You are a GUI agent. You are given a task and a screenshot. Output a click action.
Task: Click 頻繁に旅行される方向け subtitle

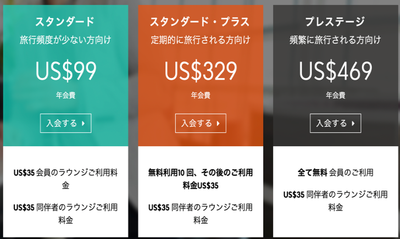(x=335, y=40)
